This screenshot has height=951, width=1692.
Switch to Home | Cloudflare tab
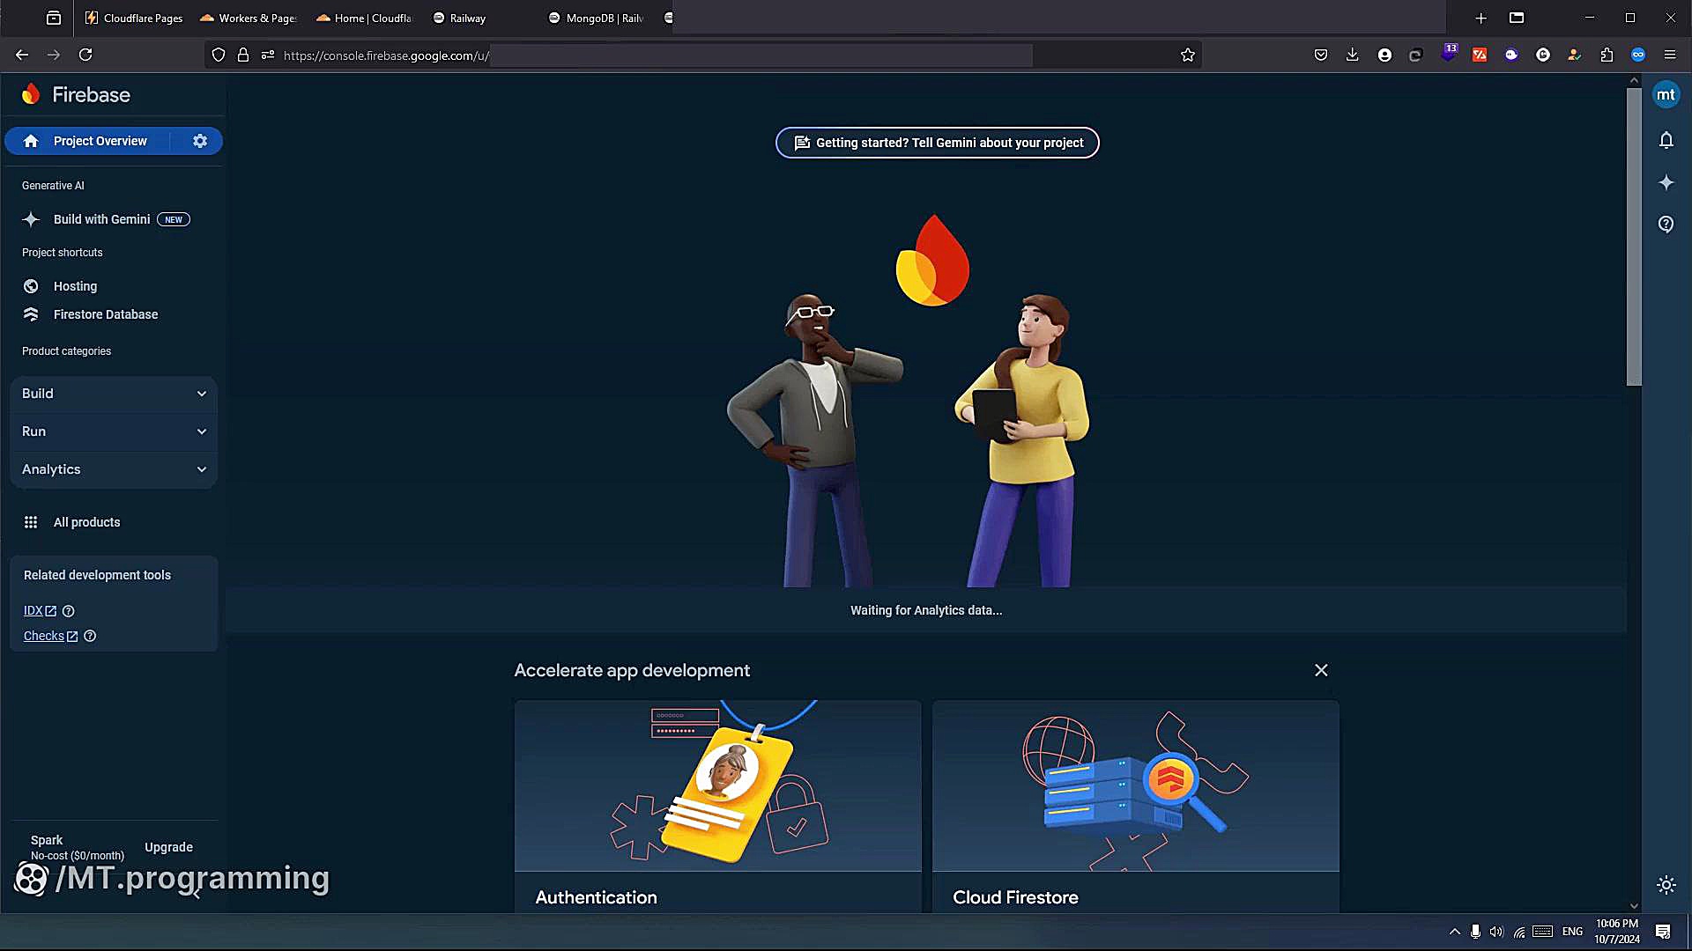pyautogui.click(x=364, y=18)
